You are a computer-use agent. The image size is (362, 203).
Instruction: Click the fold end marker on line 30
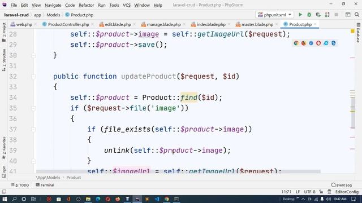[33, 55]
